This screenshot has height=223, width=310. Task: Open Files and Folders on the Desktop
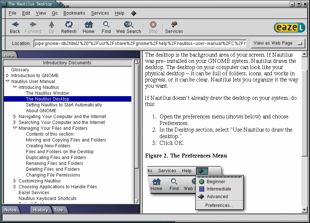(x=60, y=152)
